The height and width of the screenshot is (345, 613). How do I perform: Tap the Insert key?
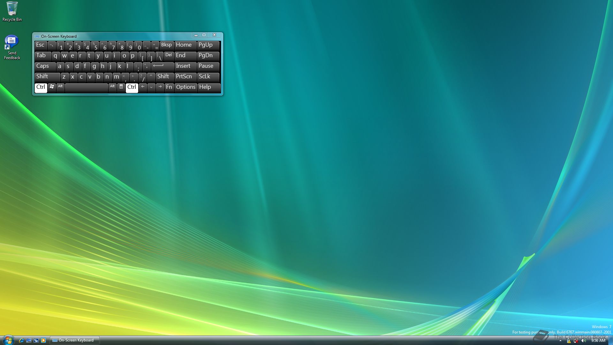point(185,67)
